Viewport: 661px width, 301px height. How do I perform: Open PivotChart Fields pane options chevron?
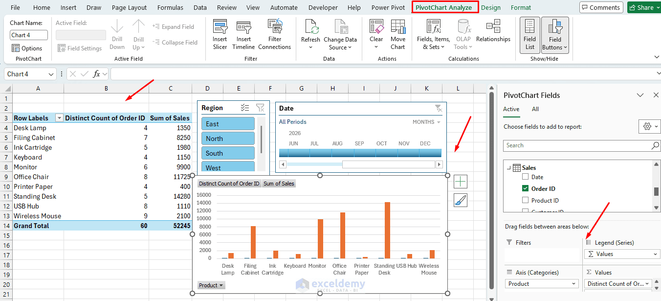[639, 95]
